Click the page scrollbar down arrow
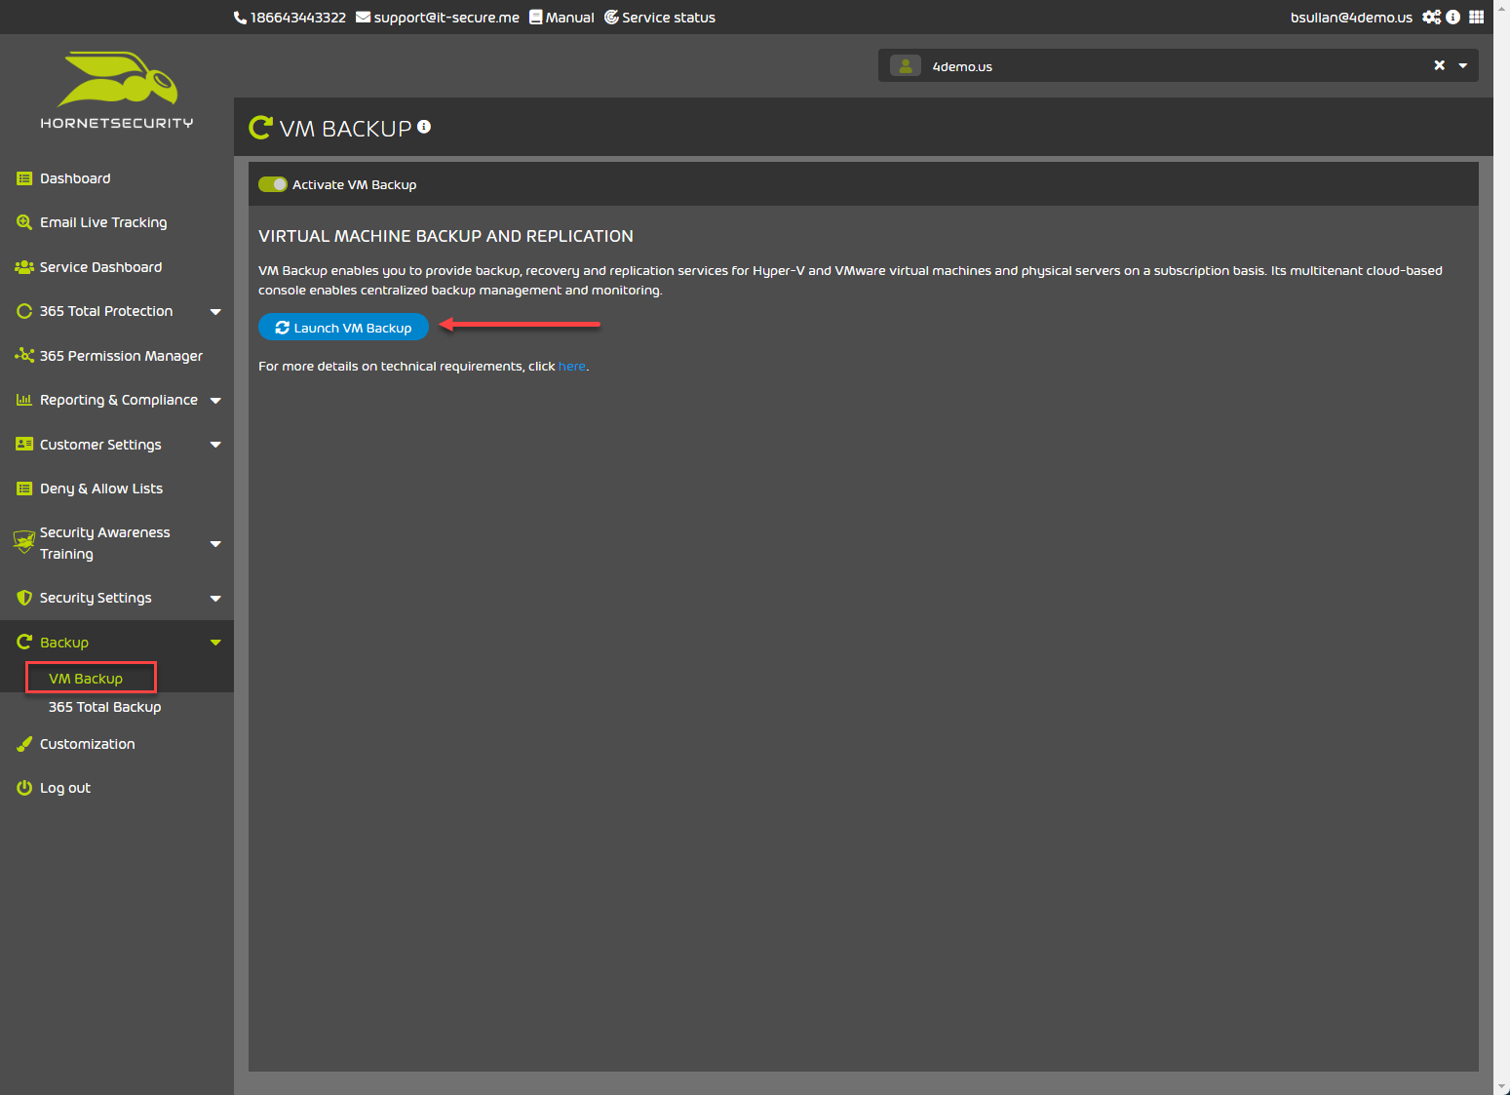Viewport: 1510px width, 1095px height. 1502,1086
